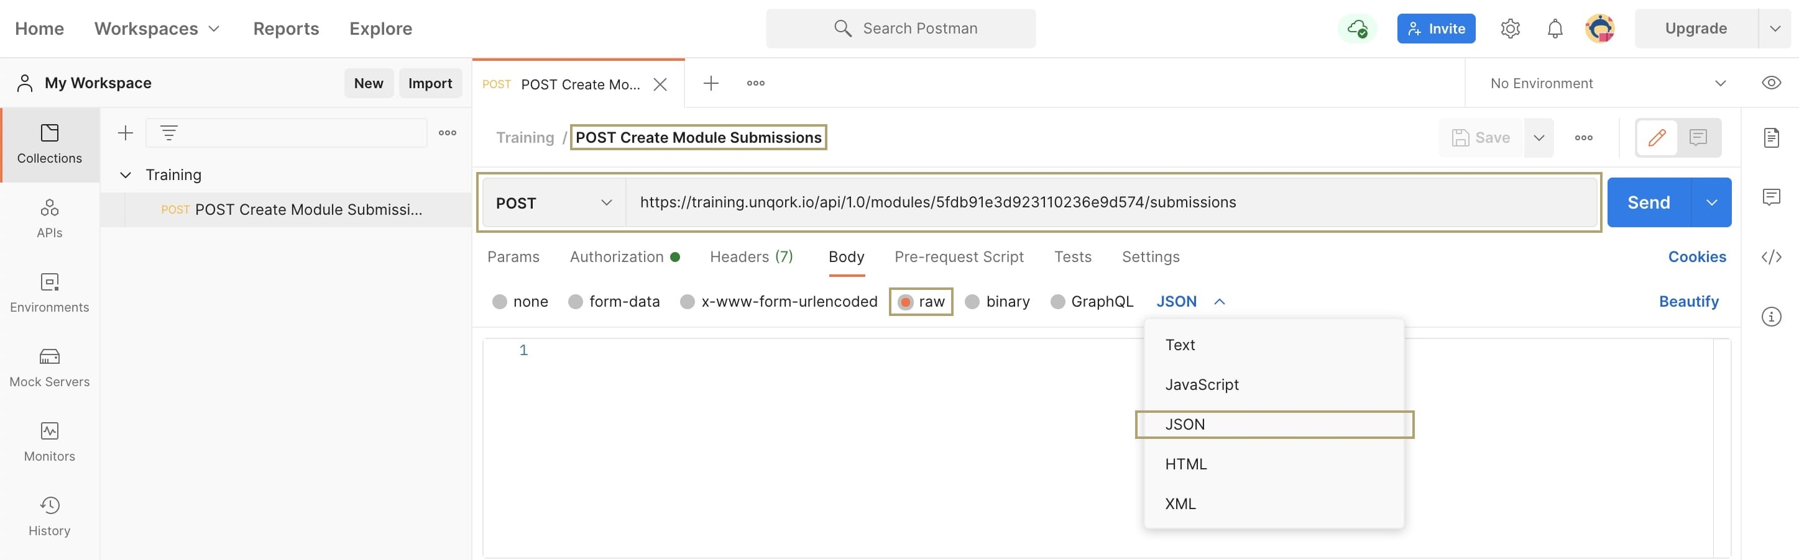This screenshot has height=560, width=1799.
Task: Open request more actions ellipsis next to Save
Action: 1584,137
